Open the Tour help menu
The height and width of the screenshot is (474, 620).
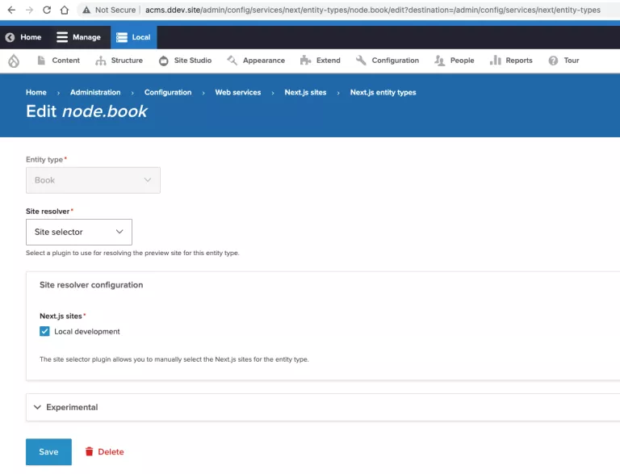[x=563, y=61]
